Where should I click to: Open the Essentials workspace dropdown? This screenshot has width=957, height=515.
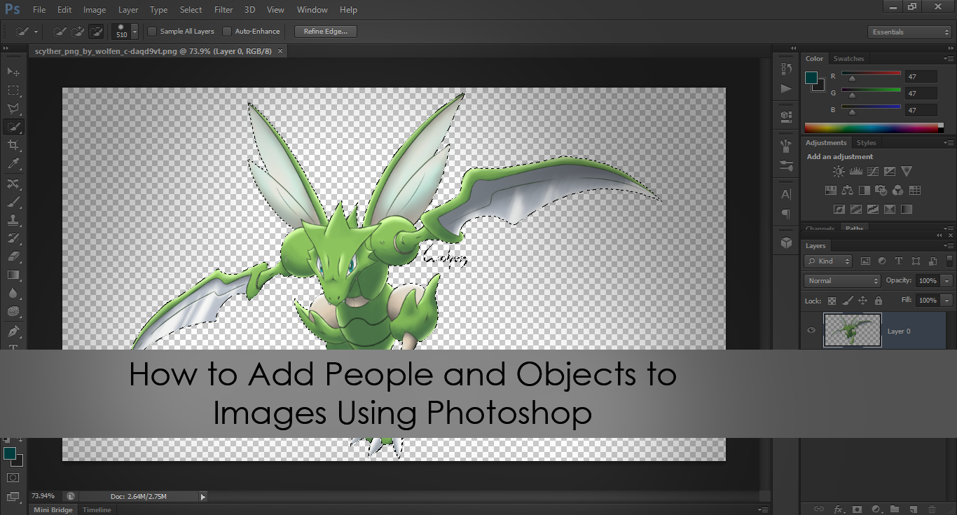(909, 32)
